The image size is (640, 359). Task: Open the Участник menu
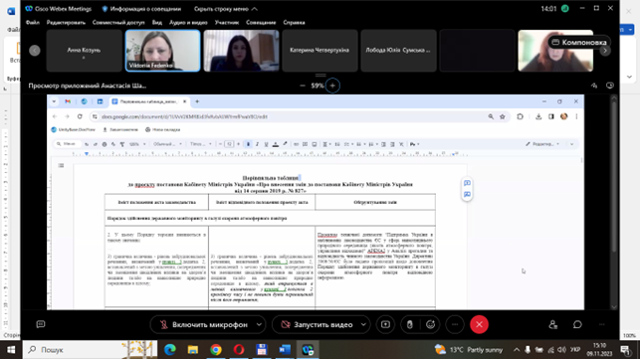tap(227, 23)
